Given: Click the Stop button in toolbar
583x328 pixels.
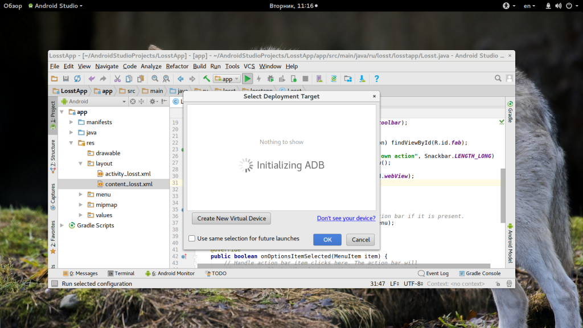Looking at the screenshot, I should pos(305,79).
